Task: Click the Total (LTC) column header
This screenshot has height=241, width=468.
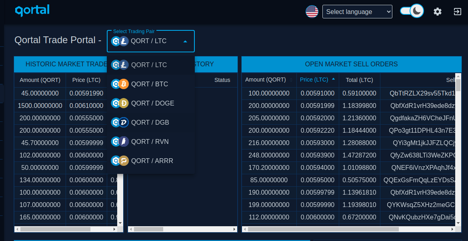Action: pos(359,80)
